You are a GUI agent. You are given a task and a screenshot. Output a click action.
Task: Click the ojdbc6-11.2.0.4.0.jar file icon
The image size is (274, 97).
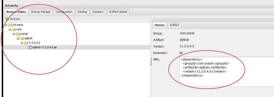(30, 47)
